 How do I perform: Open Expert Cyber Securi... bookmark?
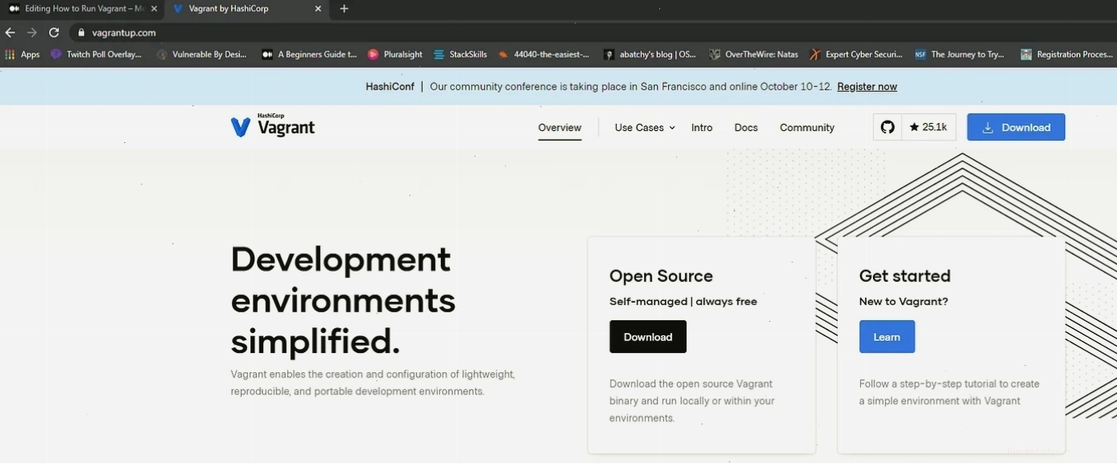pyautogui.click(x=855, y=54)
